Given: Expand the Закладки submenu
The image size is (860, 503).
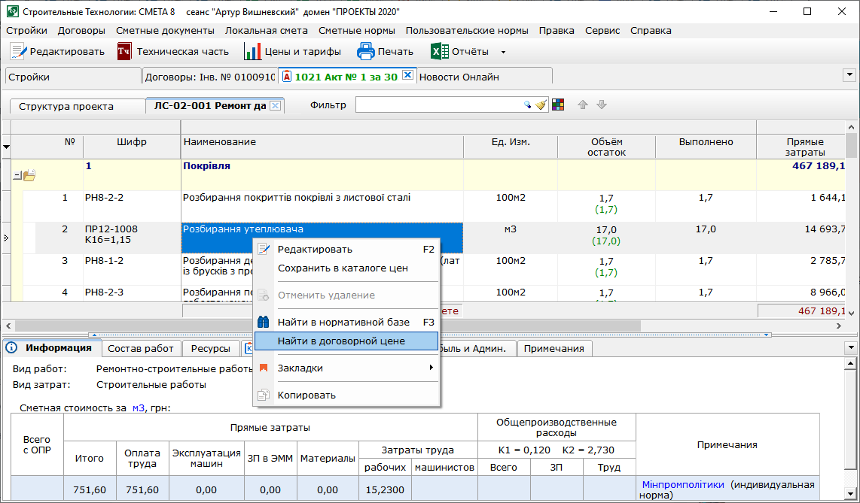Looking at the screenshot, I should point(432,368).
